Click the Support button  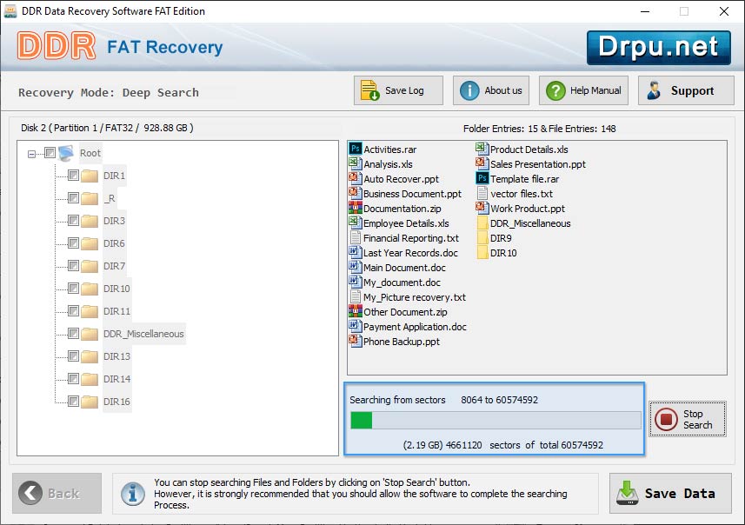pyautogui.click(x=686, y=90)
